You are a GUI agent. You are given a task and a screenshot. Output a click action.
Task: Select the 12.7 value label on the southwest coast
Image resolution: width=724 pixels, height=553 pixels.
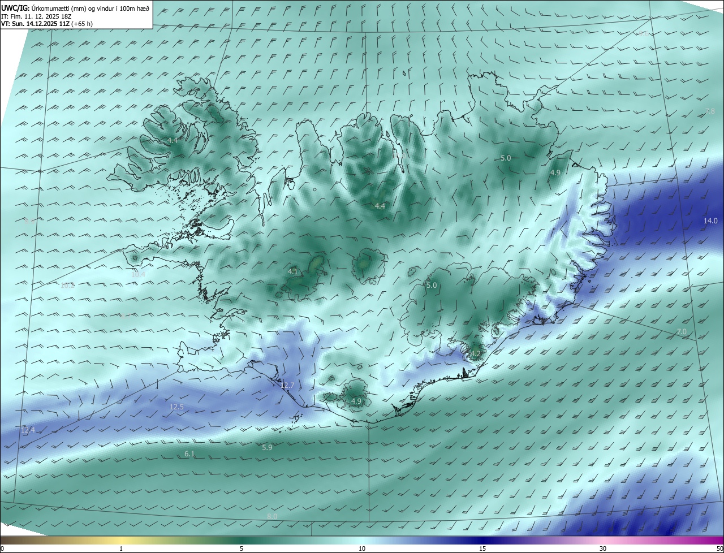(287, 385)
